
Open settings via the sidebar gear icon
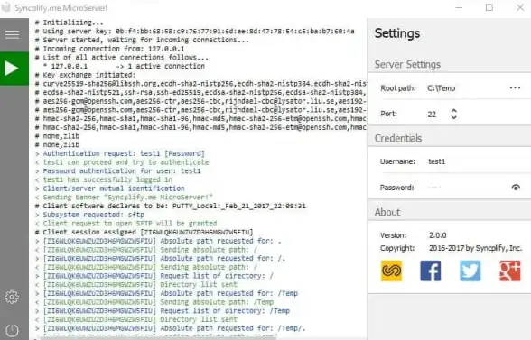point(12,297)
